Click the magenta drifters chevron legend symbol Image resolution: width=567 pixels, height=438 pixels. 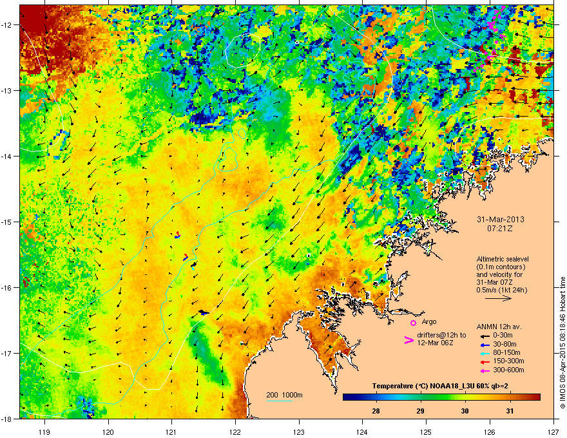coord(408,339)
